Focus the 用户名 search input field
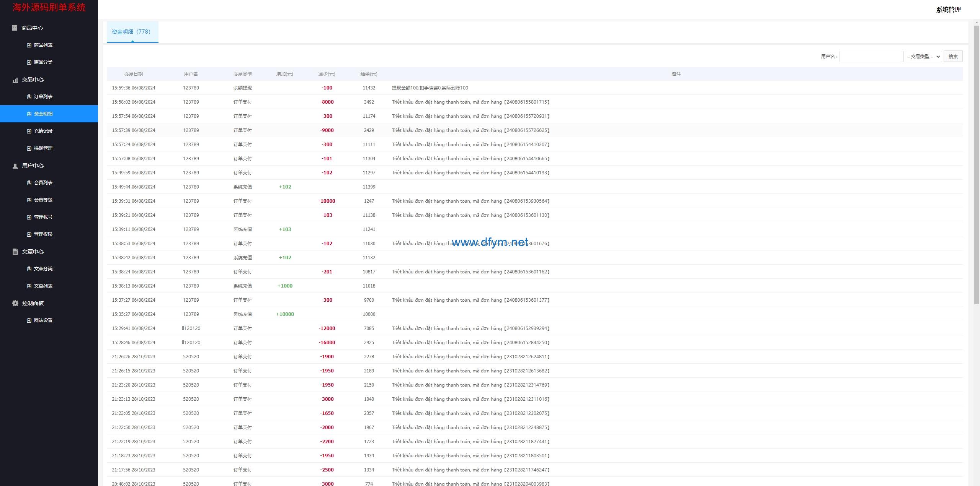Image resolution: width=980 pixels, height=486 pixels. click(871, 57)
